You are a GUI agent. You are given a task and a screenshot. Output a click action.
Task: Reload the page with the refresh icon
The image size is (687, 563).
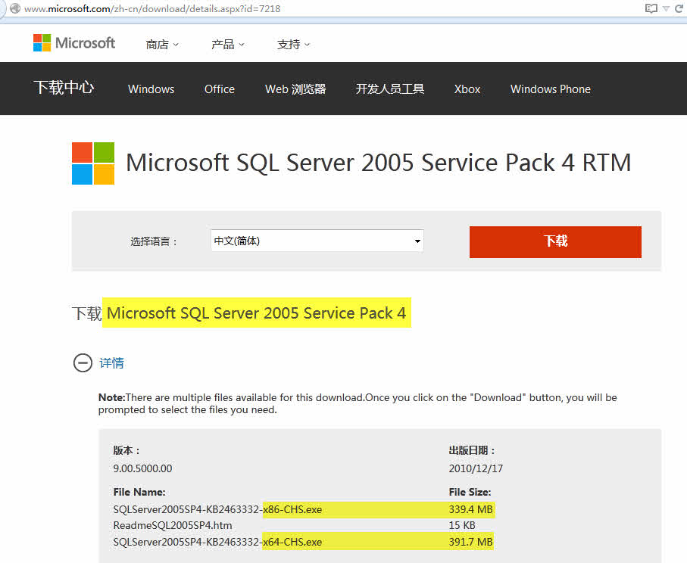coord(680,8)
